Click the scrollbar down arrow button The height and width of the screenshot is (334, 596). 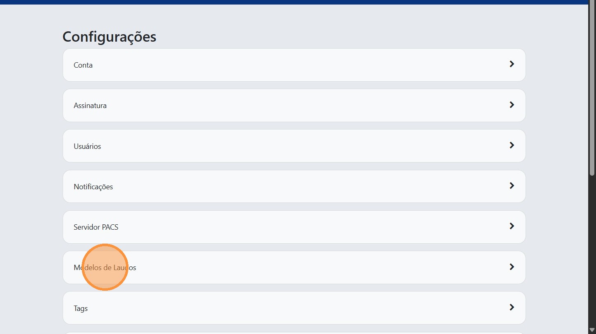[592, 330]
